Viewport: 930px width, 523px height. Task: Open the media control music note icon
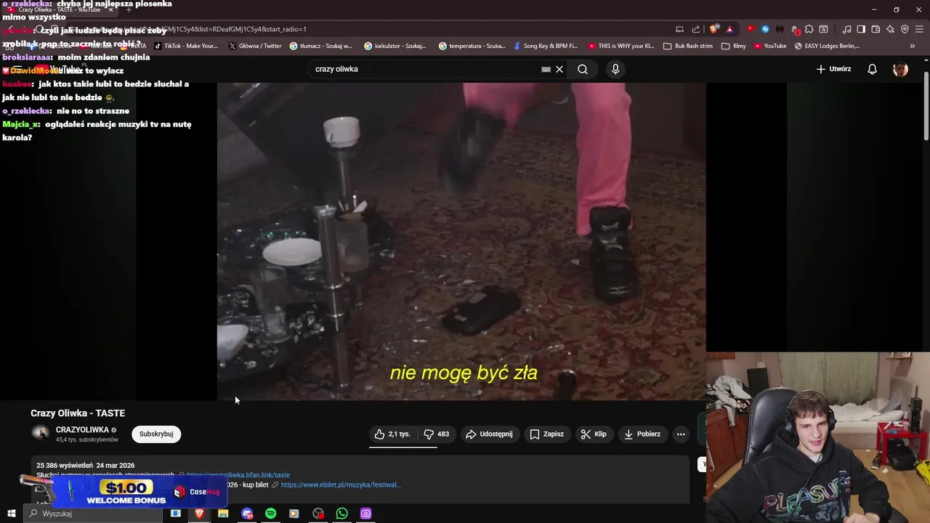coord(846,29)
